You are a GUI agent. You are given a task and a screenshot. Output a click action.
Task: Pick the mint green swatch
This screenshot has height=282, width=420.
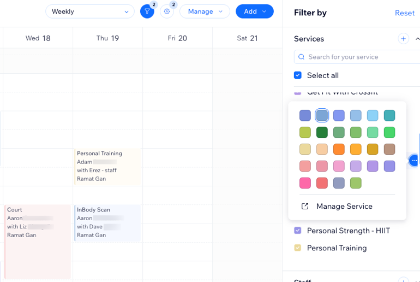click(x=373, y=132)
